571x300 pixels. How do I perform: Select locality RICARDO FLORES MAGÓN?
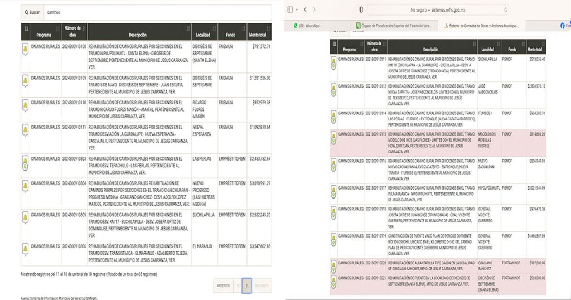[200, 110]
